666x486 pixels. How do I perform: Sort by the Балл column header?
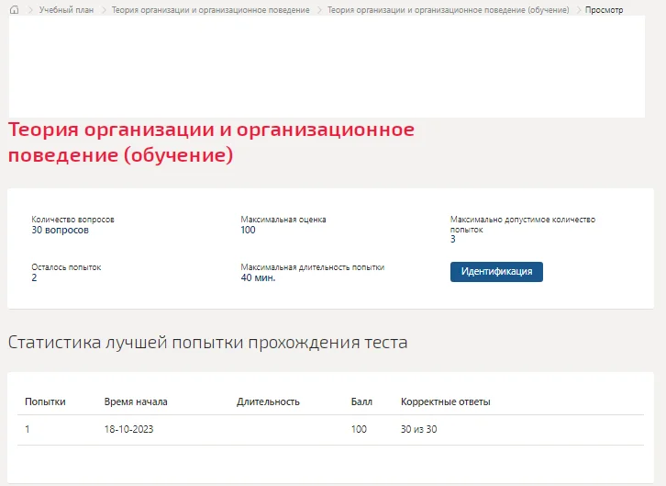click(x=361, y=401)
